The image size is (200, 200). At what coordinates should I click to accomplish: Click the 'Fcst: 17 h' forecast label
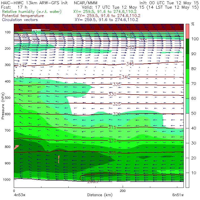click(x=14, y=7)
